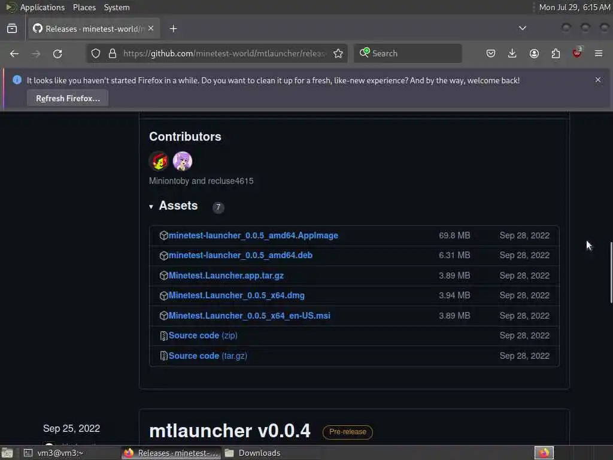Screen dimensions: 613x460
Task: Click the page vertical scrollbar thumb
Action: tap(611, 273)
